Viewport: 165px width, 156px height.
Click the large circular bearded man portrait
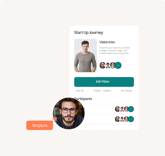[x=69, y=113]
